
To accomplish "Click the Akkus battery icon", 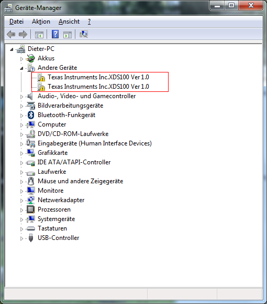I will point(31,58).
